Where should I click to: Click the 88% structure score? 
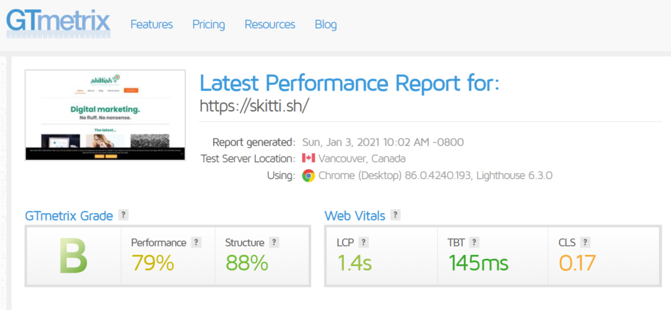(x=247, y=263)
